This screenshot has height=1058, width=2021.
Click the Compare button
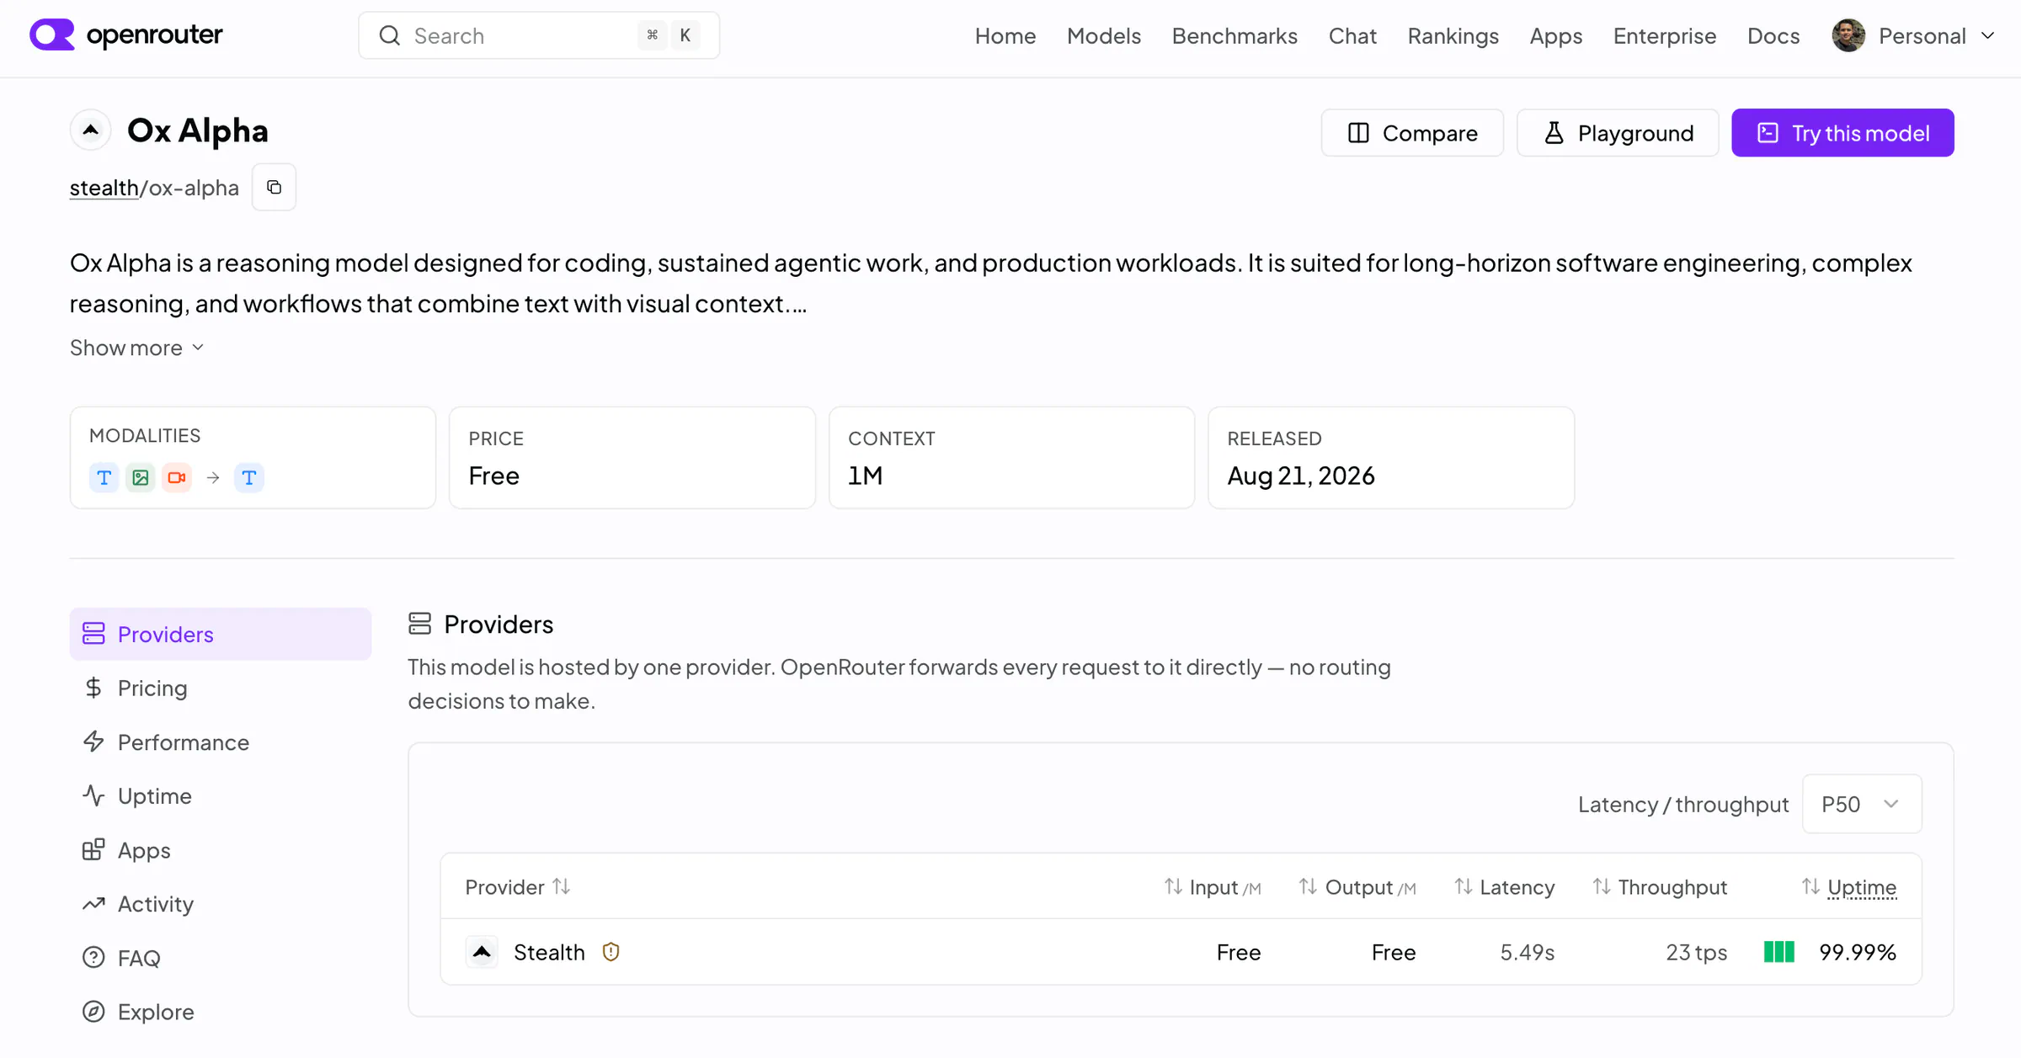tap(1412, 132)
